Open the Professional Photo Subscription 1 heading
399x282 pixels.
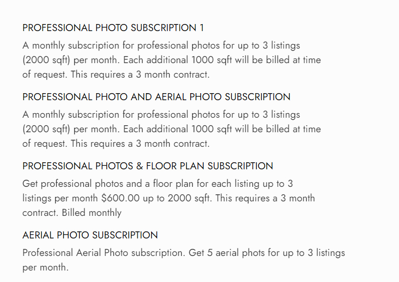click(113, 28)
